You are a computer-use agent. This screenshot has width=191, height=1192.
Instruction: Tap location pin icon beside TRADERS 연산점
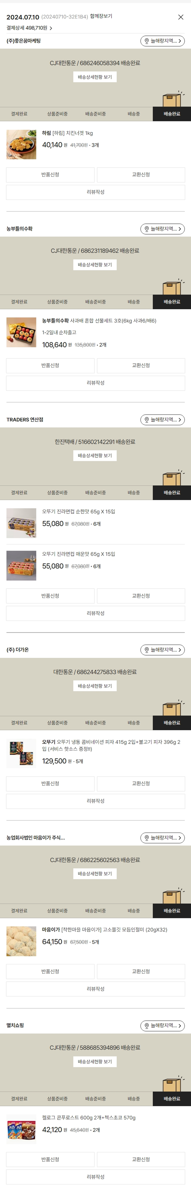tap(147, 420)
